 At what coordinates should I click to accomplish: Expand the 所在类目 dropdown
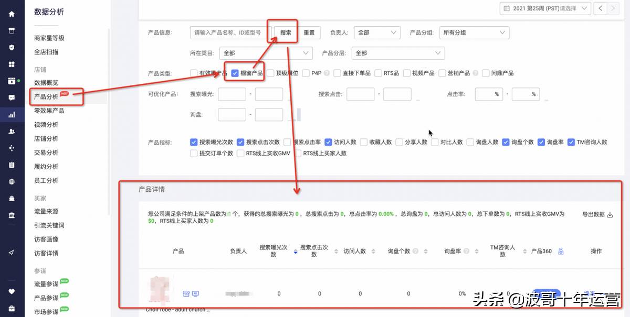pyautogui.click(x=266, y=53)
